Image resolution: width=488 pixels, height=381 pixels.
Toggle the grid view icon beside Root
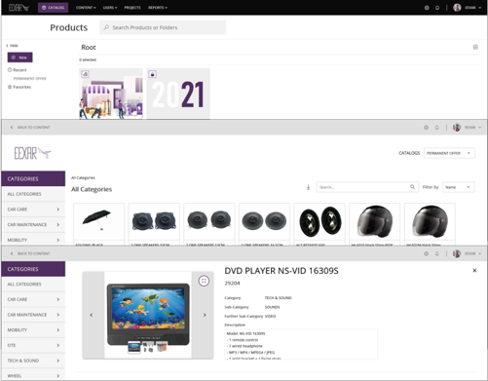coord(475,47)
